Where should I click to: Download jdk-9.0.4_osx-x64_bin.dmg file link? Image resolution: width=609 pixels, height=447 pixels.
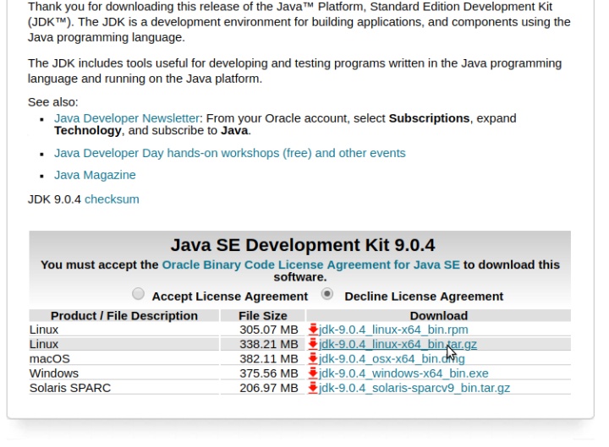coord(392,358)
